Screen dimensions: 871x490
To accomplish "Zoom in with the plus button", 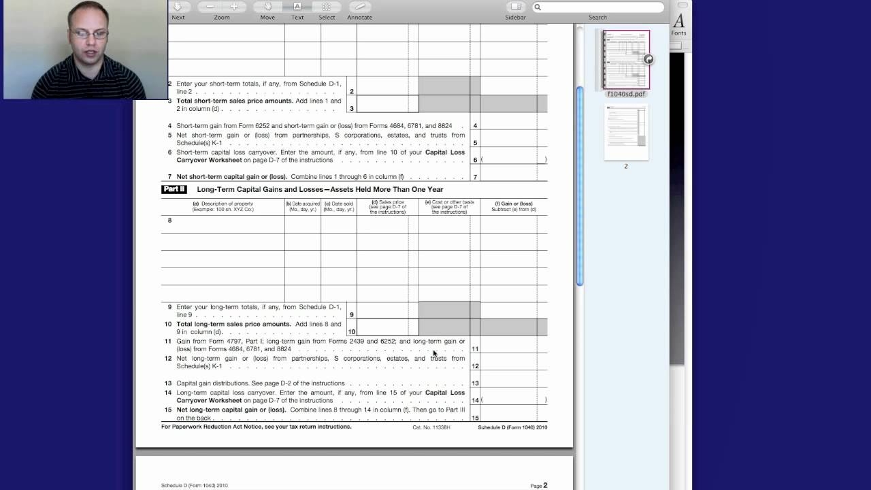I will point(234,7).
